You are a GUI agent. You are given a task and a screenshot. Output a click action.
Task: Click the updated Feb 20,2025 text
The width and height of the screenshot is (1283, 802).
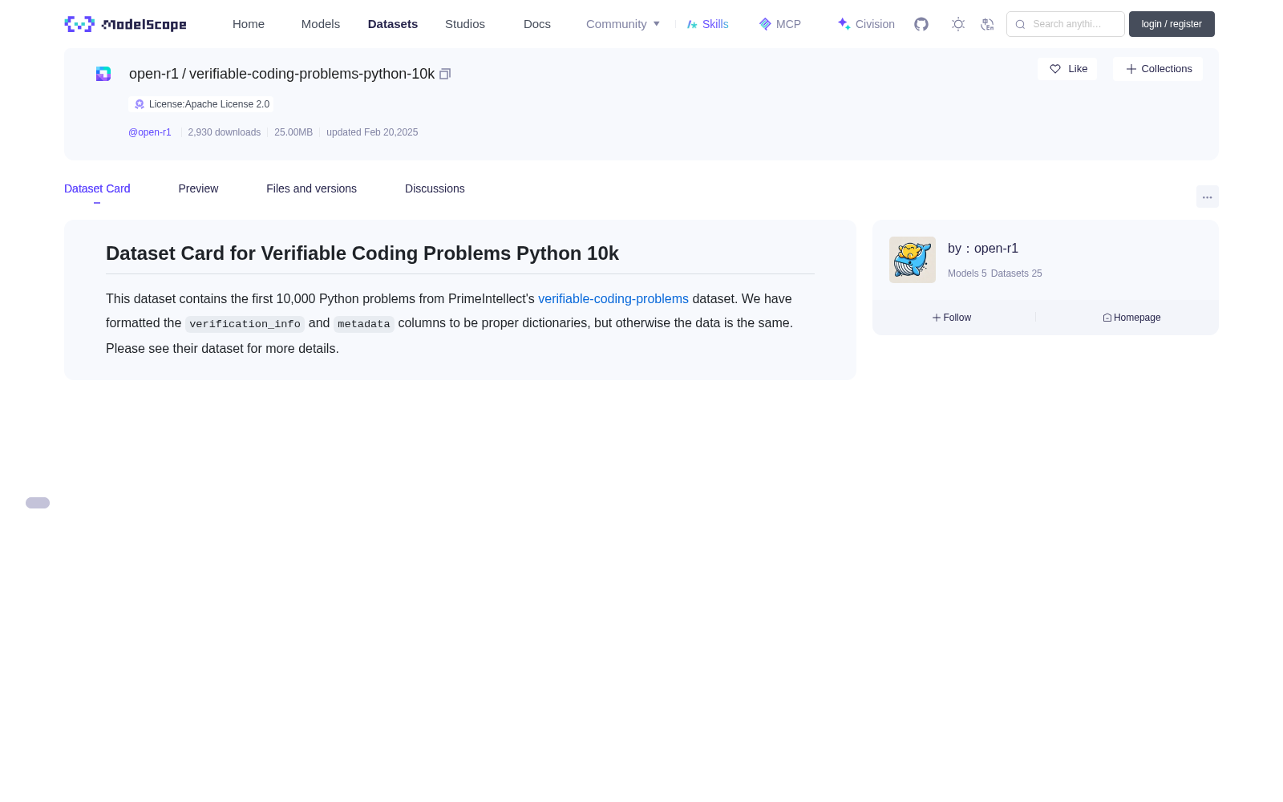coord(372,132)
